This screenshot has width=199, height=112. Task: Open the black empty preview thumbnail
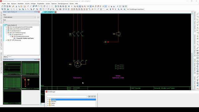pos(12,97)
